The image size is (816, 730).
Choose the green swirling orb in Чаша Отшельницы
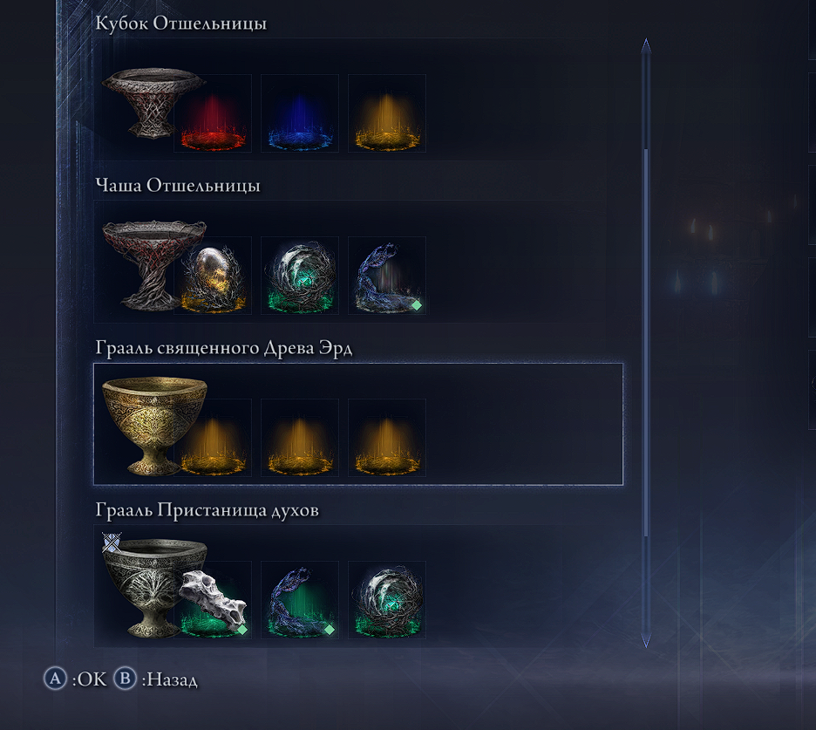point(300,276)
